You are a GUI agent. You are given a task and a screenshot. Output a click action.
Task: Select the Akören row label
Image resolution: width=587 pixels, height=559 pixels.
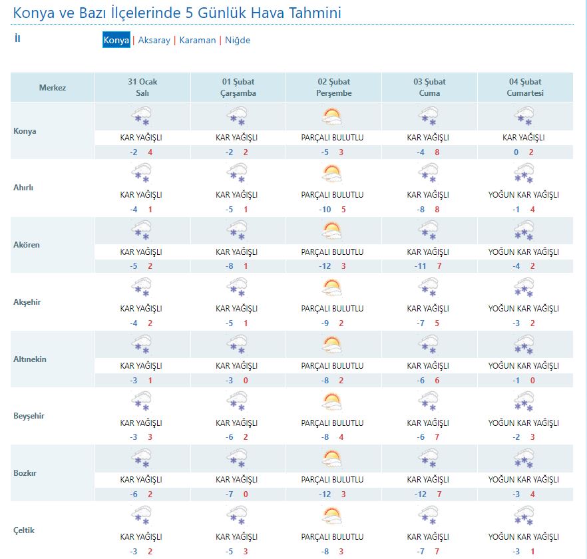(27, 245)
